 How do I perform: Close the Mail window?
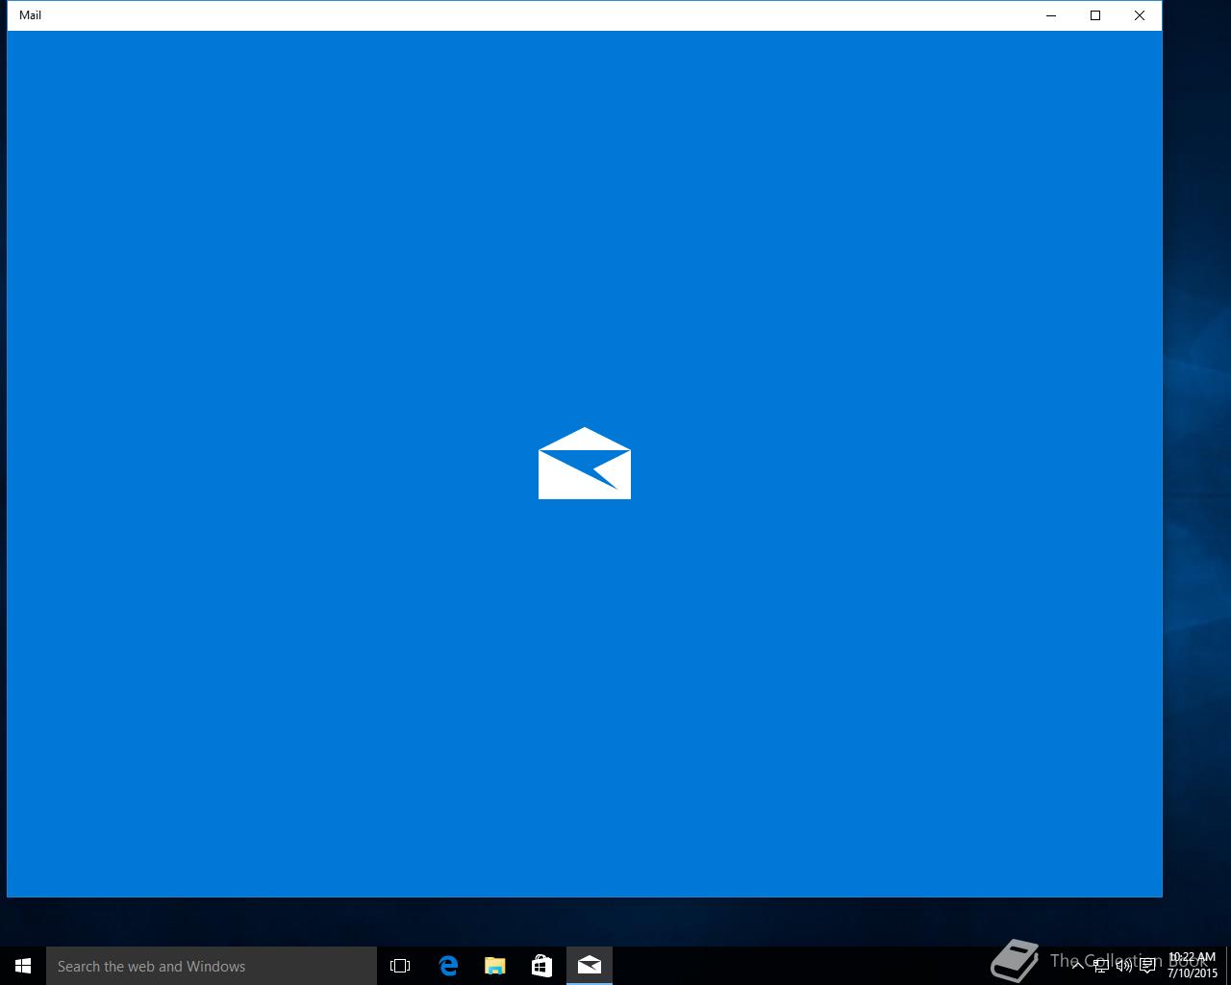[1140, 15]
